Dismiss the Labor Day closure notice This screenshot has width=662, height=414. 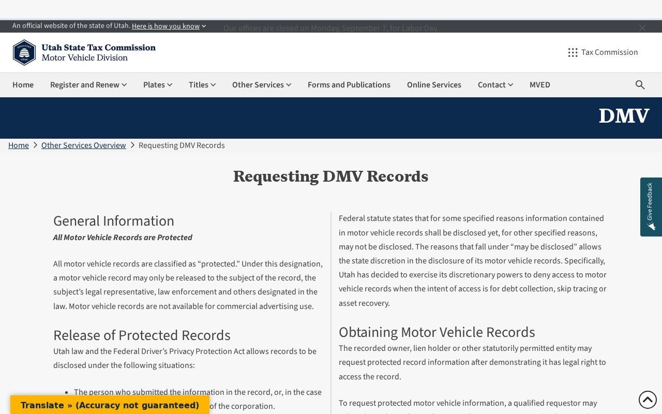coord(642,28)
